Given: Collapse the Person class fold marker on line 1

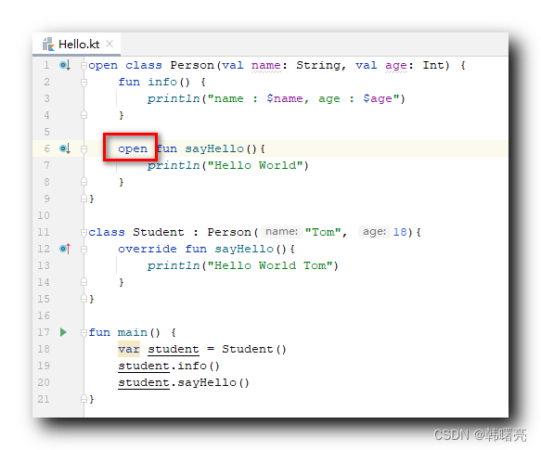Looking at the screenshot, I should (84, 65).
